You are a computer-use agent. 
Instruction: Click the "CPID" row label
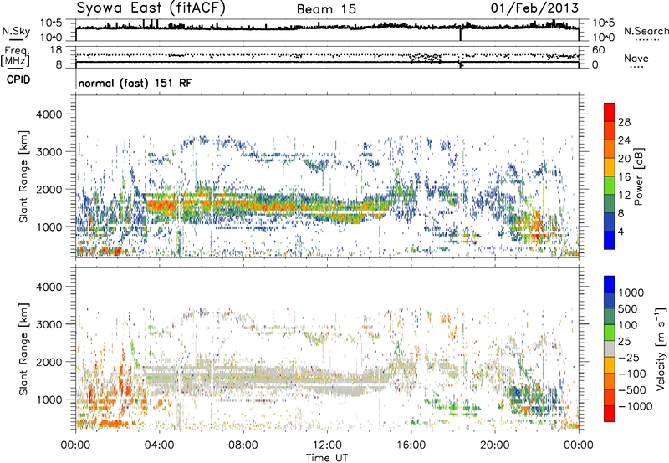(x=18, y=79)
